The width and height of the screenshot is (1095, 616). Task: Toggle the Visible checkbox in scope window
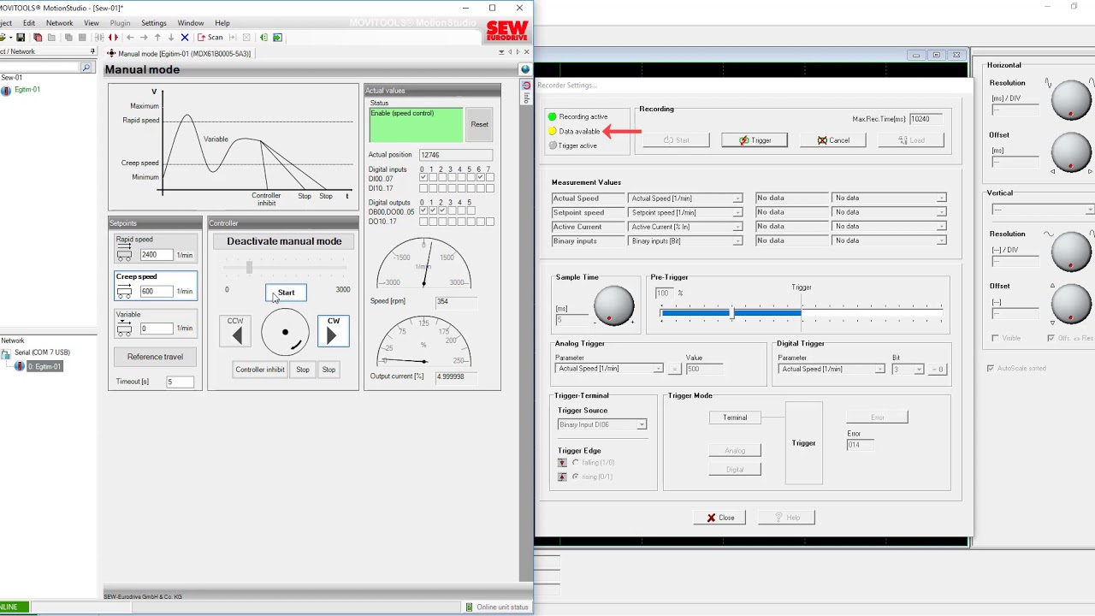tap(995, 338)
